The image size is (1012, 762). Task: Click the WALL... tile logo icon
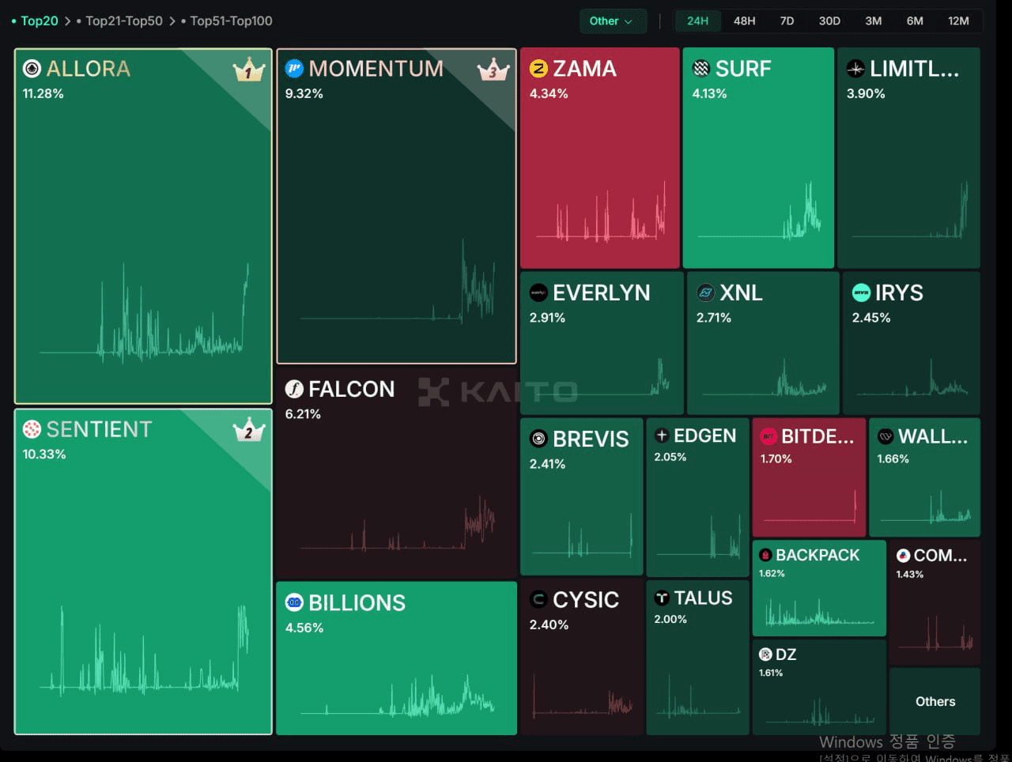[885, 436]
